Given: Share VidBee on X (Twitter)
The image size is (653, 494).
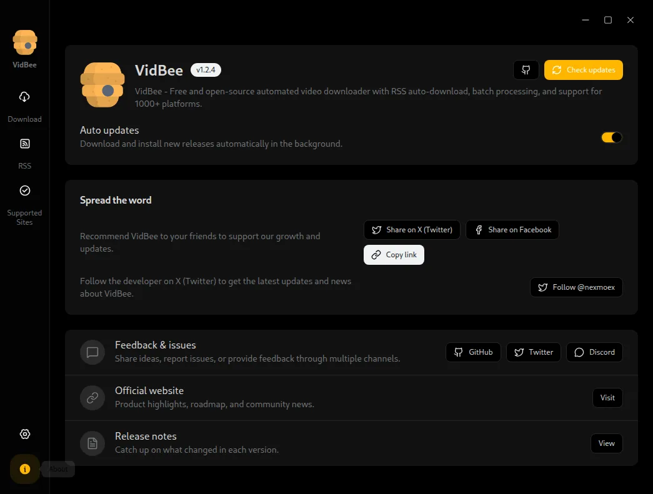Looking at the screenshot, I should click(x=412, y=230).
